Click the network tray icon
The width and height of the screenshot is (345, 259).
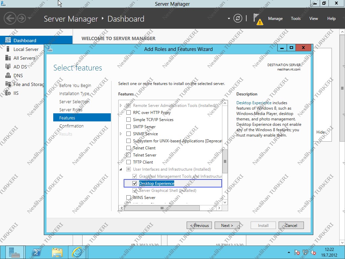click(305, 252)
